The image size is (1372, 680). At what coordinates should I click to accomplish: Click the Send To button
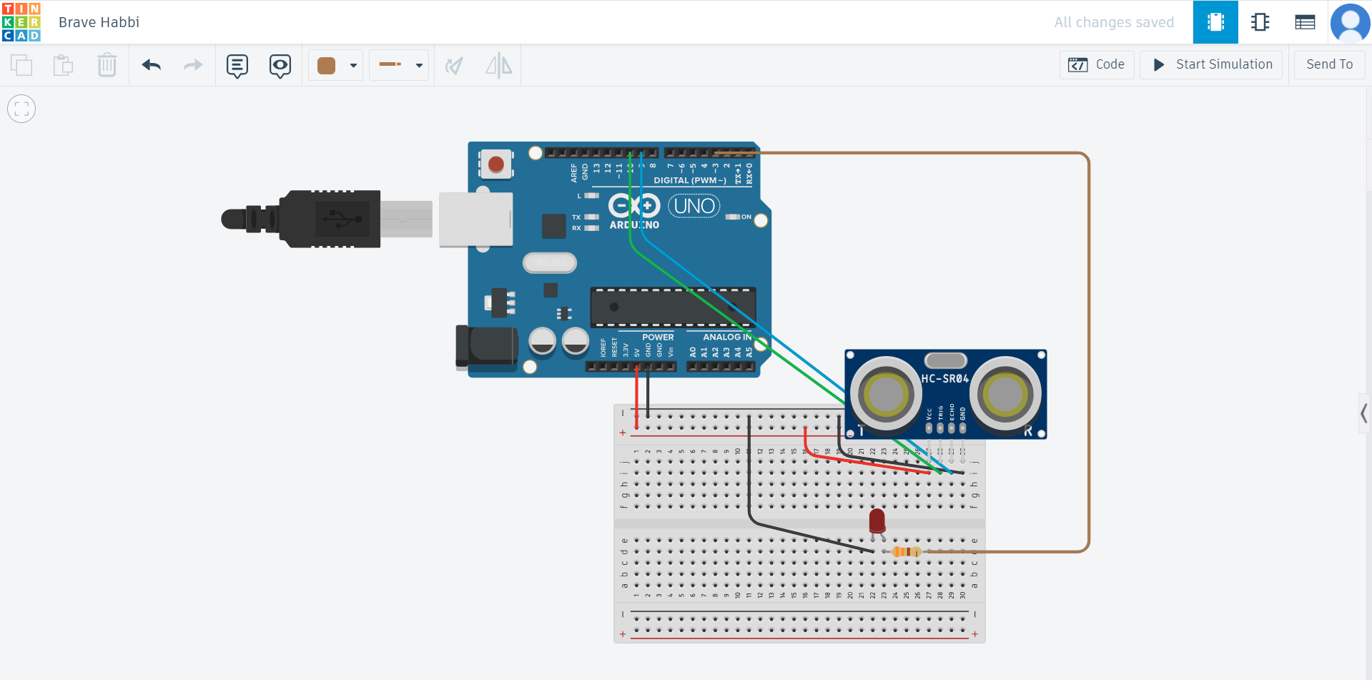coord(1329,64)
